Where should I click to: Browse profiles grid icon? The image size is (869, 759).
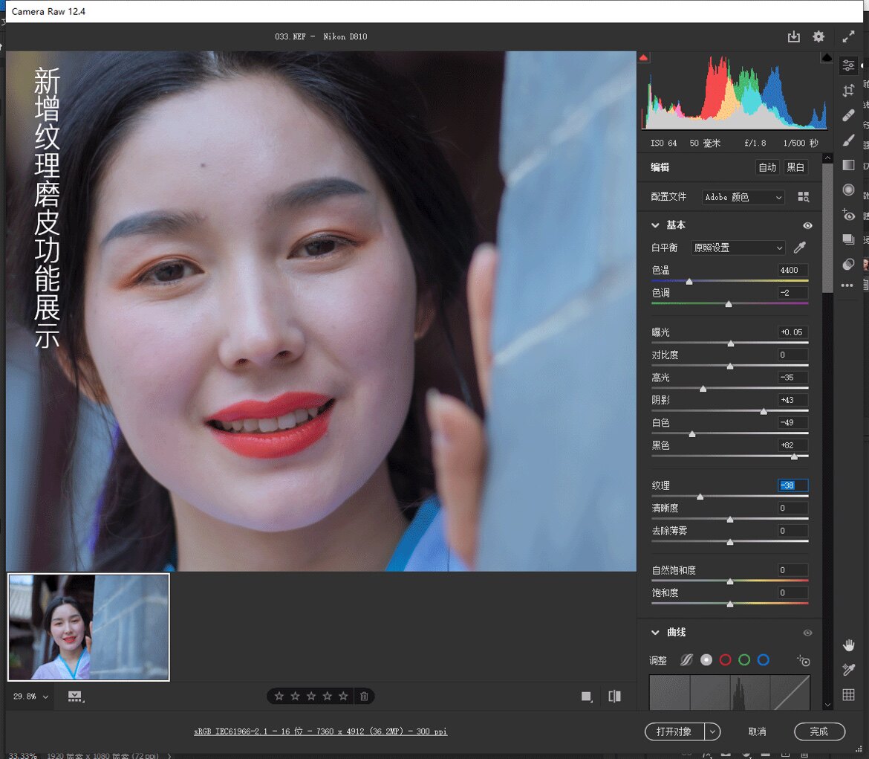click(804, 197)
